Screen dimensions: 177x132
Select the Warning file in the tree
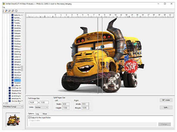click(18, 54)
